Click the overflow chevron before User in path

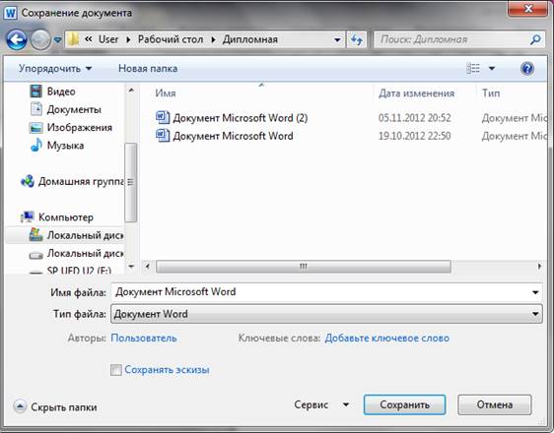pyautogui.click(x=89, y=39)
